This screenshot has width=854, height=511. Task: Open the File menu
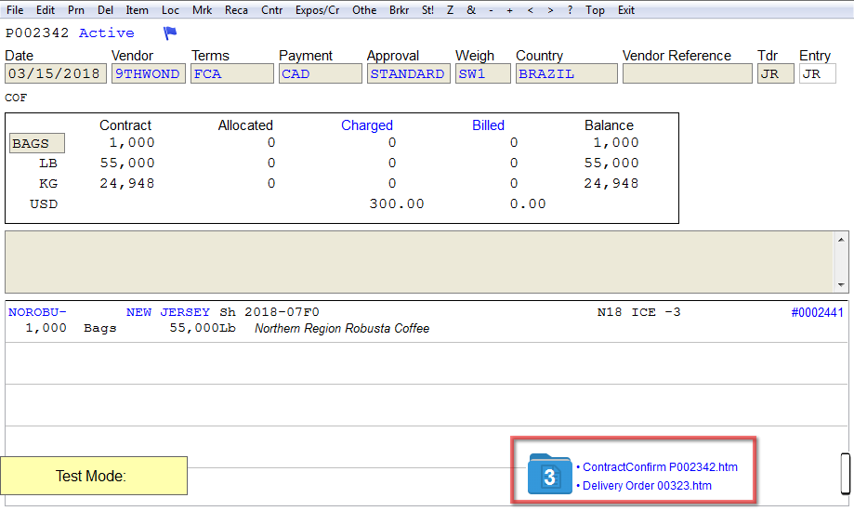tap(15, 10)
